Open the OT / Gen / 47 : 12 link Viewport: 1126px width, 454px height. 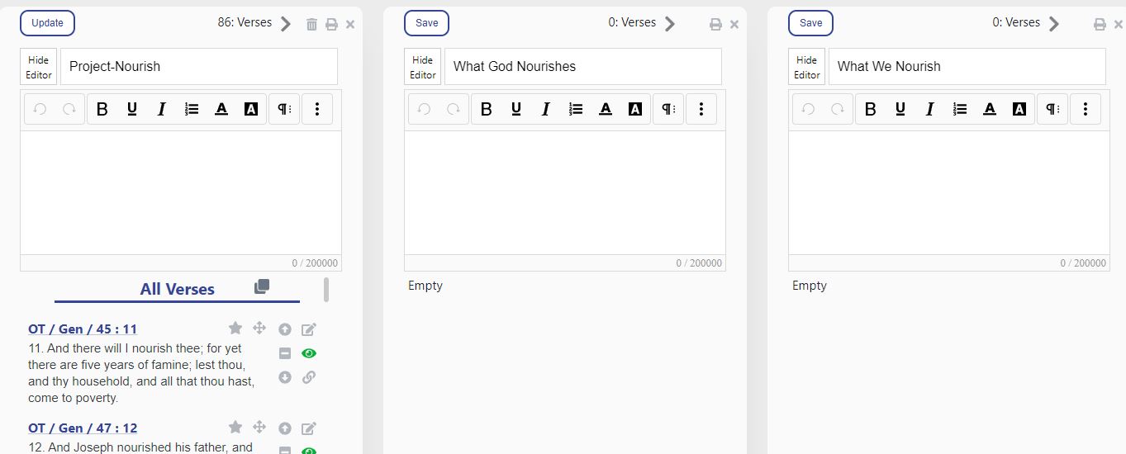(x=83, y=428)
